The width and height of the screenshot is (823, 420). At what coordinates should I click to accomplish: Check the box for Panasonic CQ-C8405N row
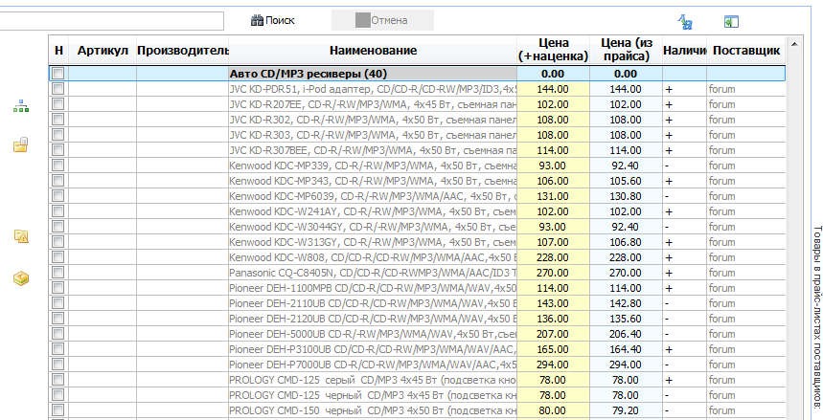58,273
